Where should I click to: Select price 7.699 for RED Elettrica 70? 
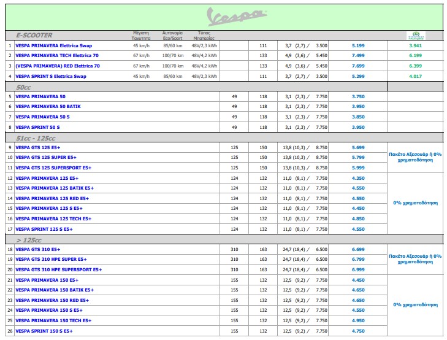point(358,66)
